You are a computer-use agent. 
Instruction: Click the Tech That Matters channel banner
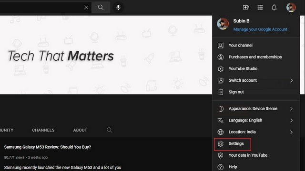click(x=106, y=55)
